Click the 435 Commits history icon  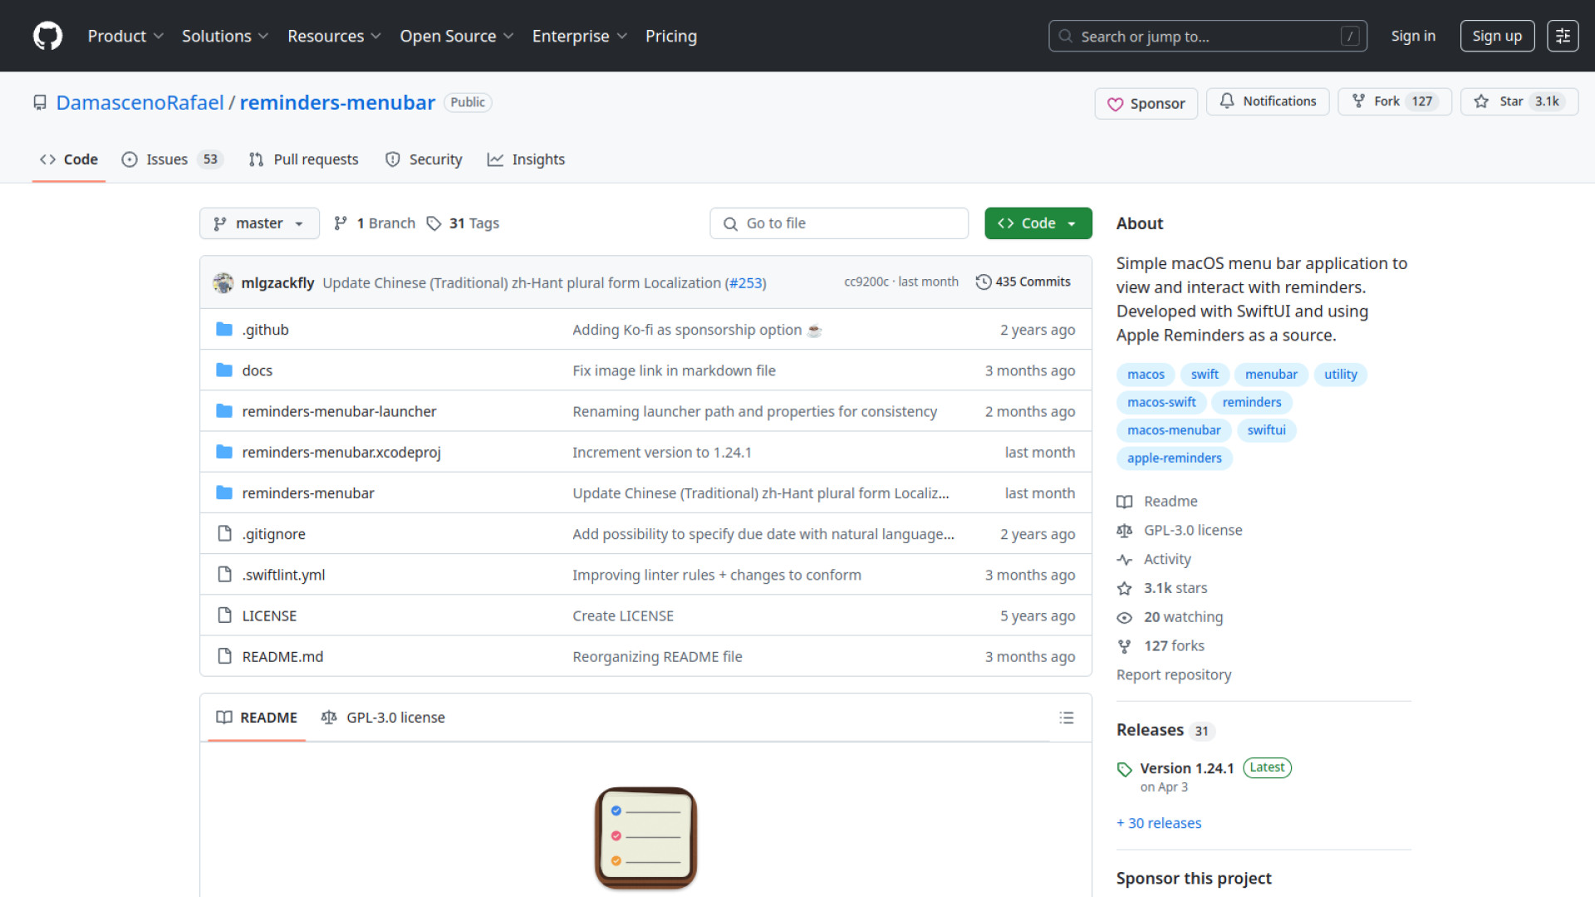tap(984, 282)
